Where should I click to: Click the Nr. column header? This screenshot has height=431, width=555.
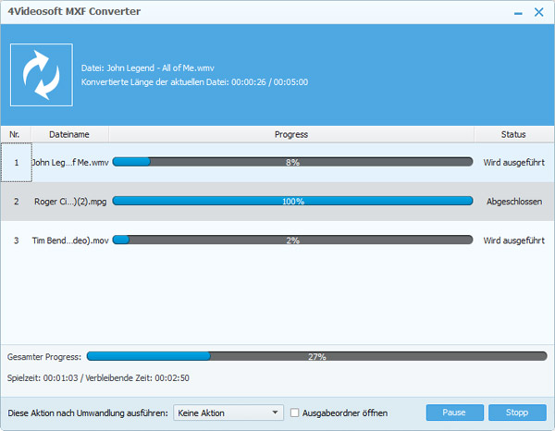(x=15, y=134)
